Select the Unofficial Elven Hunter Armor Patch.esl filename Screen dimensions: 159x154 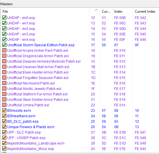tap(38, 72)
